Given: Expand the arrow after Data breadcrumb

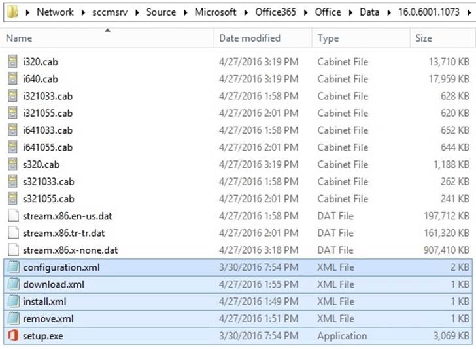Looking at the screenshot, I should tap(389, 12).
